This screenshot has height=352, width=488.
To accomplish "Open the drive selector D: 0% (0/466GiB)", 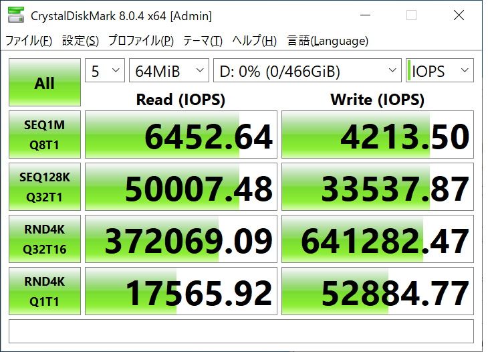I will click(308, 70).
